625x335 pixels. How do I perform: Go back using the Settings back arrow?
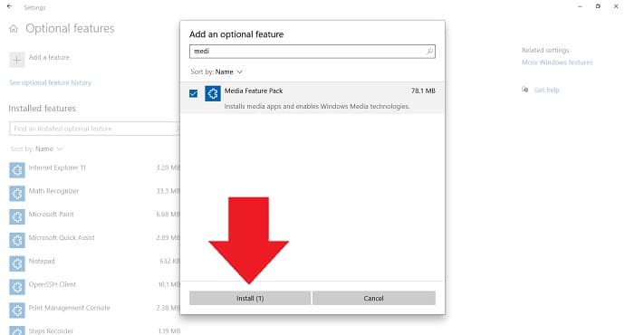10,6
